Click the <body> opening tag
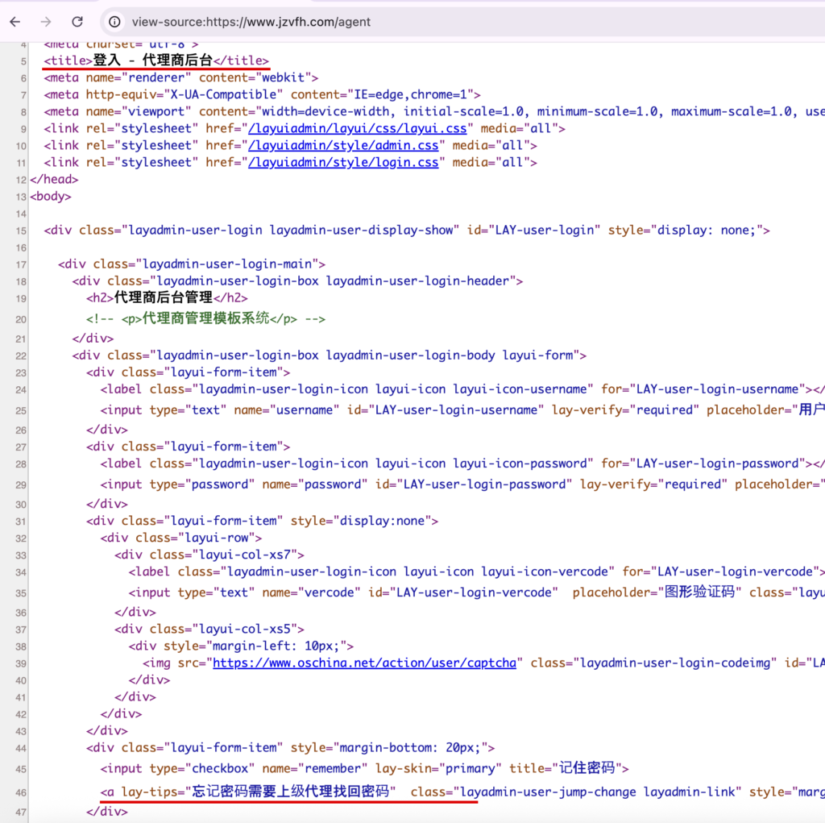 coord(51,197)
